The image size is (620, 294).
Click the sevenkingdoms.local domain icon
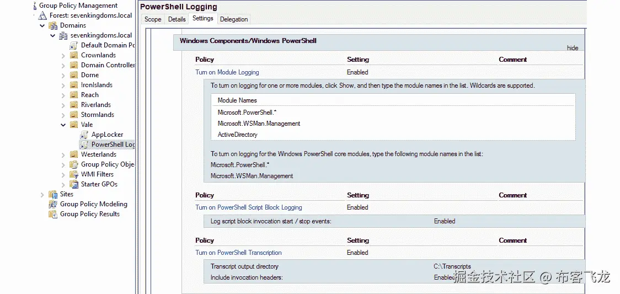(63, 35)
